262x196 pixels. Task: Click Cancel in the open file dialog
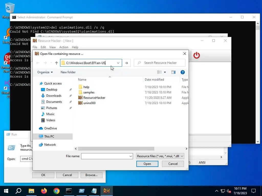(173, 164)
